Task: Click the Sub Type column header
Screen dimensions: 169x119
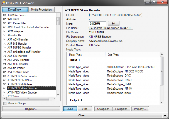Action: click(131, 55)
